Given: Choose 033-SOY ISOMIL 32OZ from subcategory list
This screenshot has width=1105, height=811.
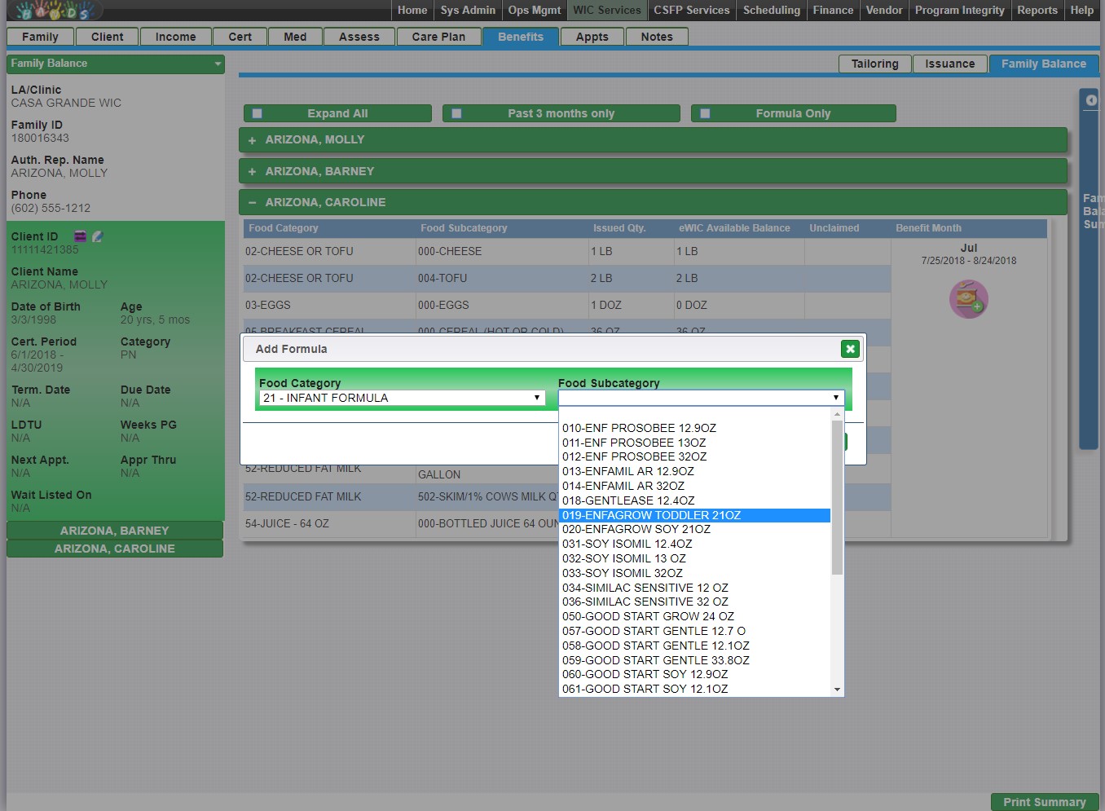Looking at the screenshot, I should [623, 573].
